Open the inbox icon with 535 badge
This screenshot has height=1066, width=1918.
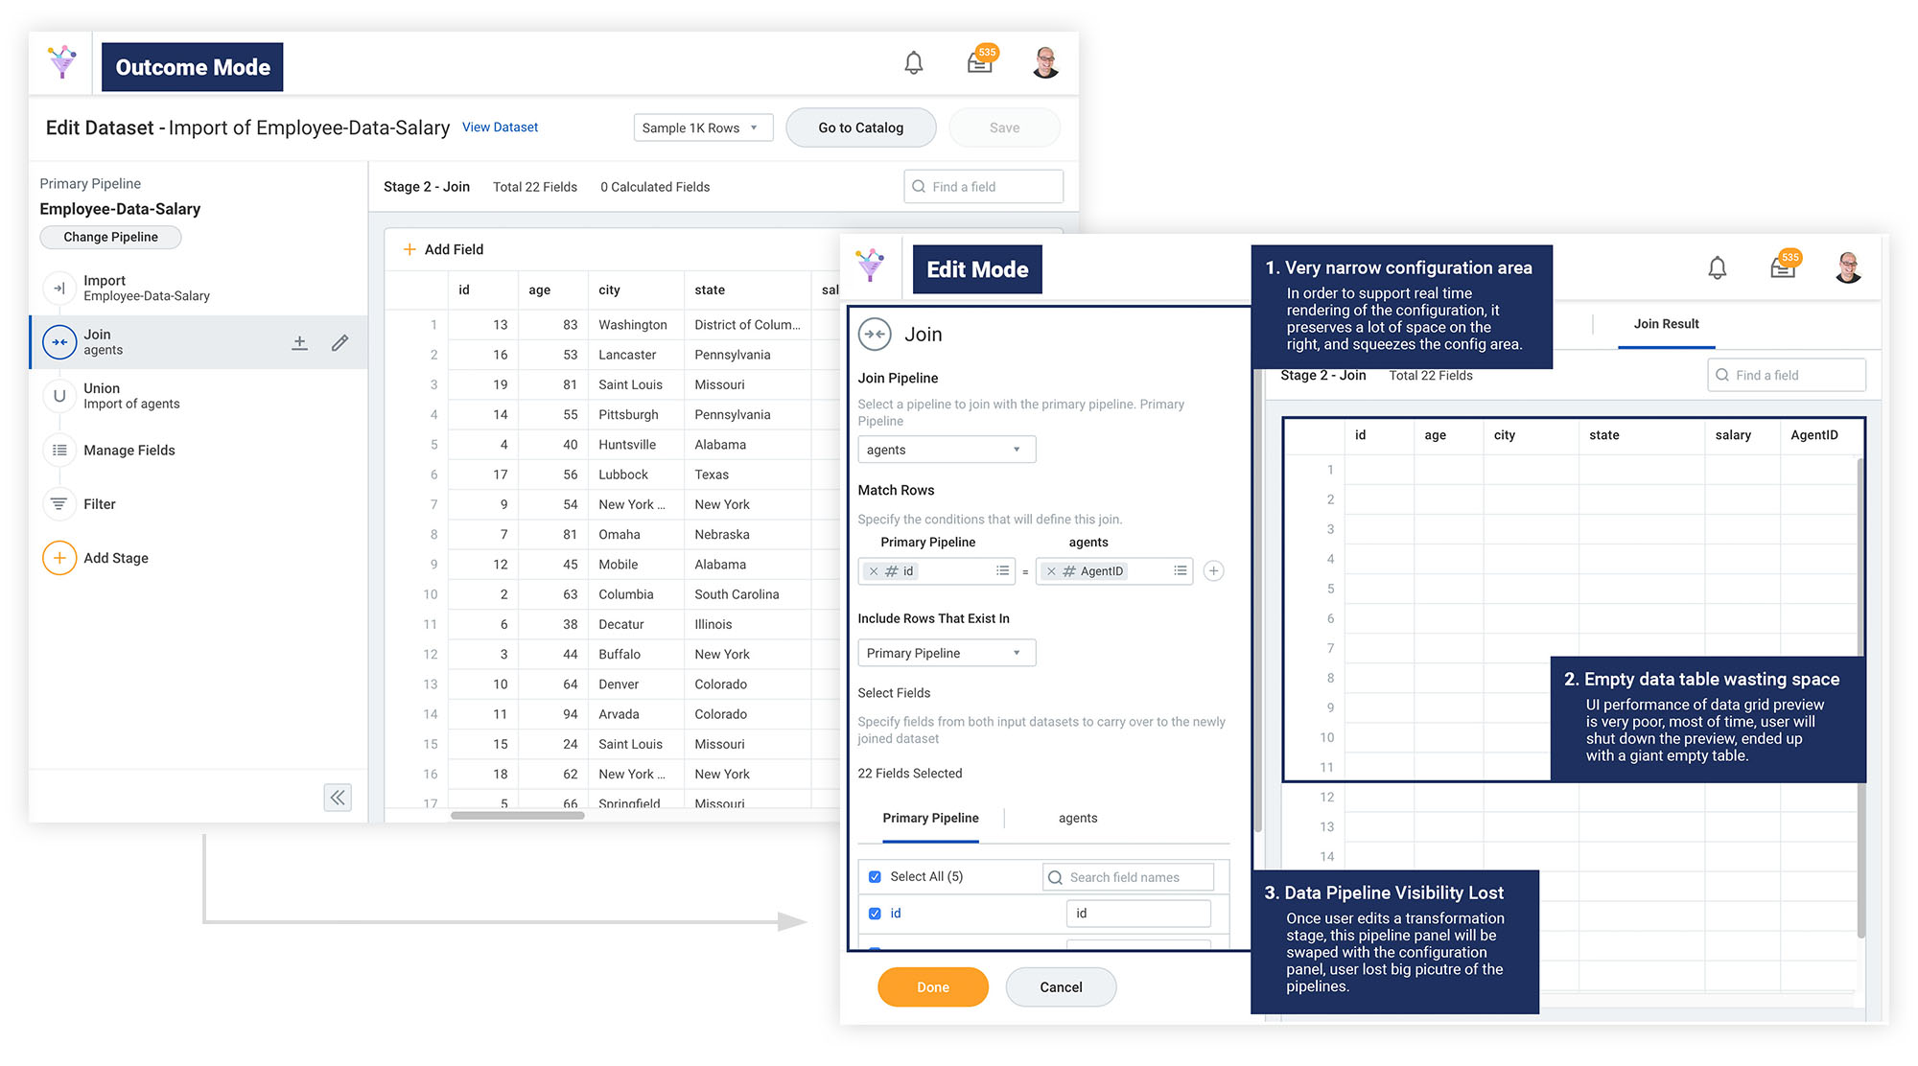coord(980,62)
